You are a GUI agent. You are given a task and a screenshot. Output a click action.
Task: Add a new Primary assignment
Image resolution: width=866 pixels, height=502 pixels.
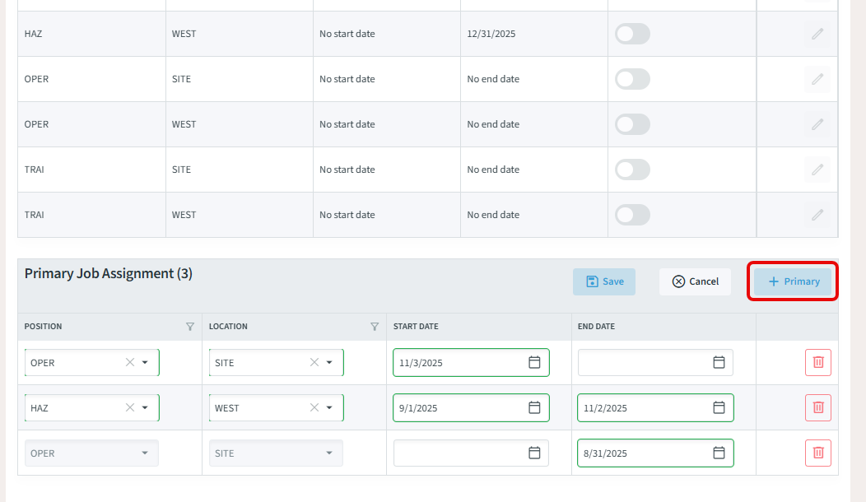click(793, 281)
